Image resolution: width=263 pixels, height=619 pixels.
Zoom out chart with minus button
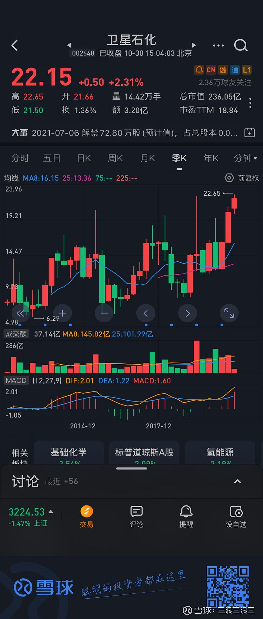[x=104, y=313]
